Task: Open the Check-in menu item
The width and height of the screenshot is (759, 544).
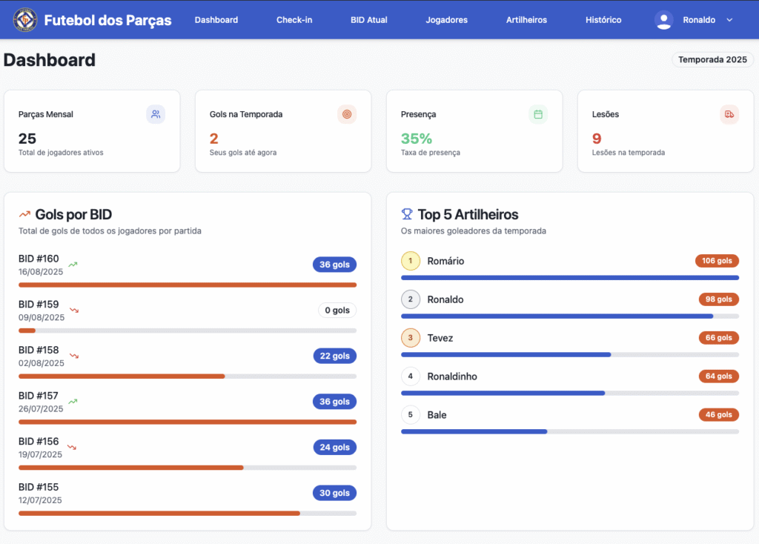Action: click(294, 20)
